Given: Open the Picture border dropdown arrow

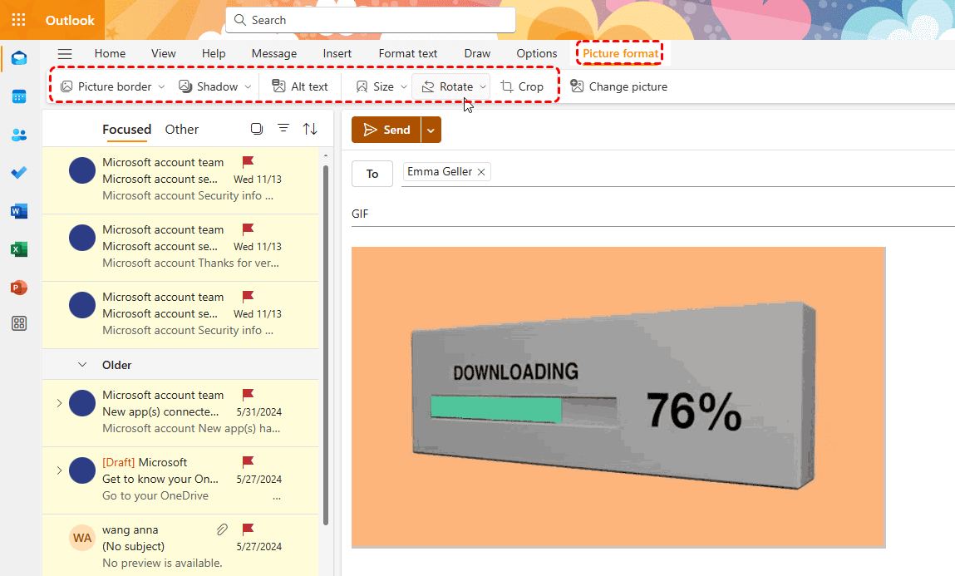Looking at the screenshot, I should pyautogui.click(x=161, y=87).
